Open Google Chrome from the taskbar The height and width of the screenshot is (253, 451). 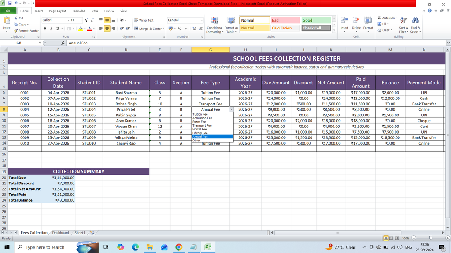[179, 247]
